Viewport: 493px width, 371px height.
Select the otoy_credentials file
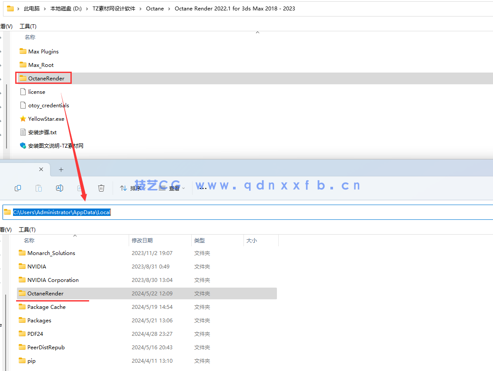pos(48,106)
